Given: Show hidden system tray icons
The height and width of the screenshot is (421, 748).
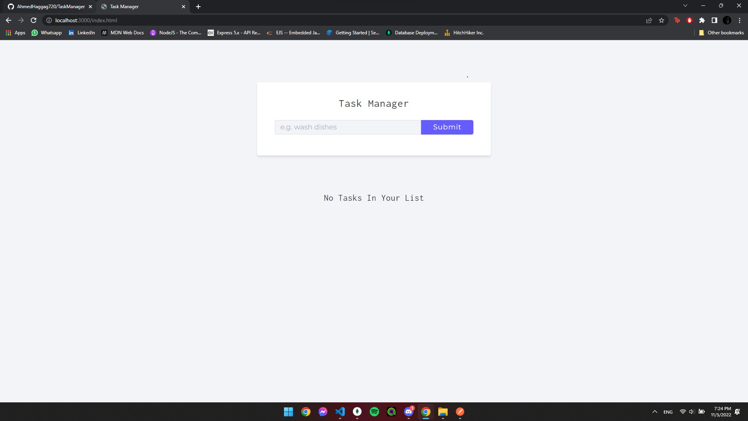Looking at the screenshot, I should 655,412.
